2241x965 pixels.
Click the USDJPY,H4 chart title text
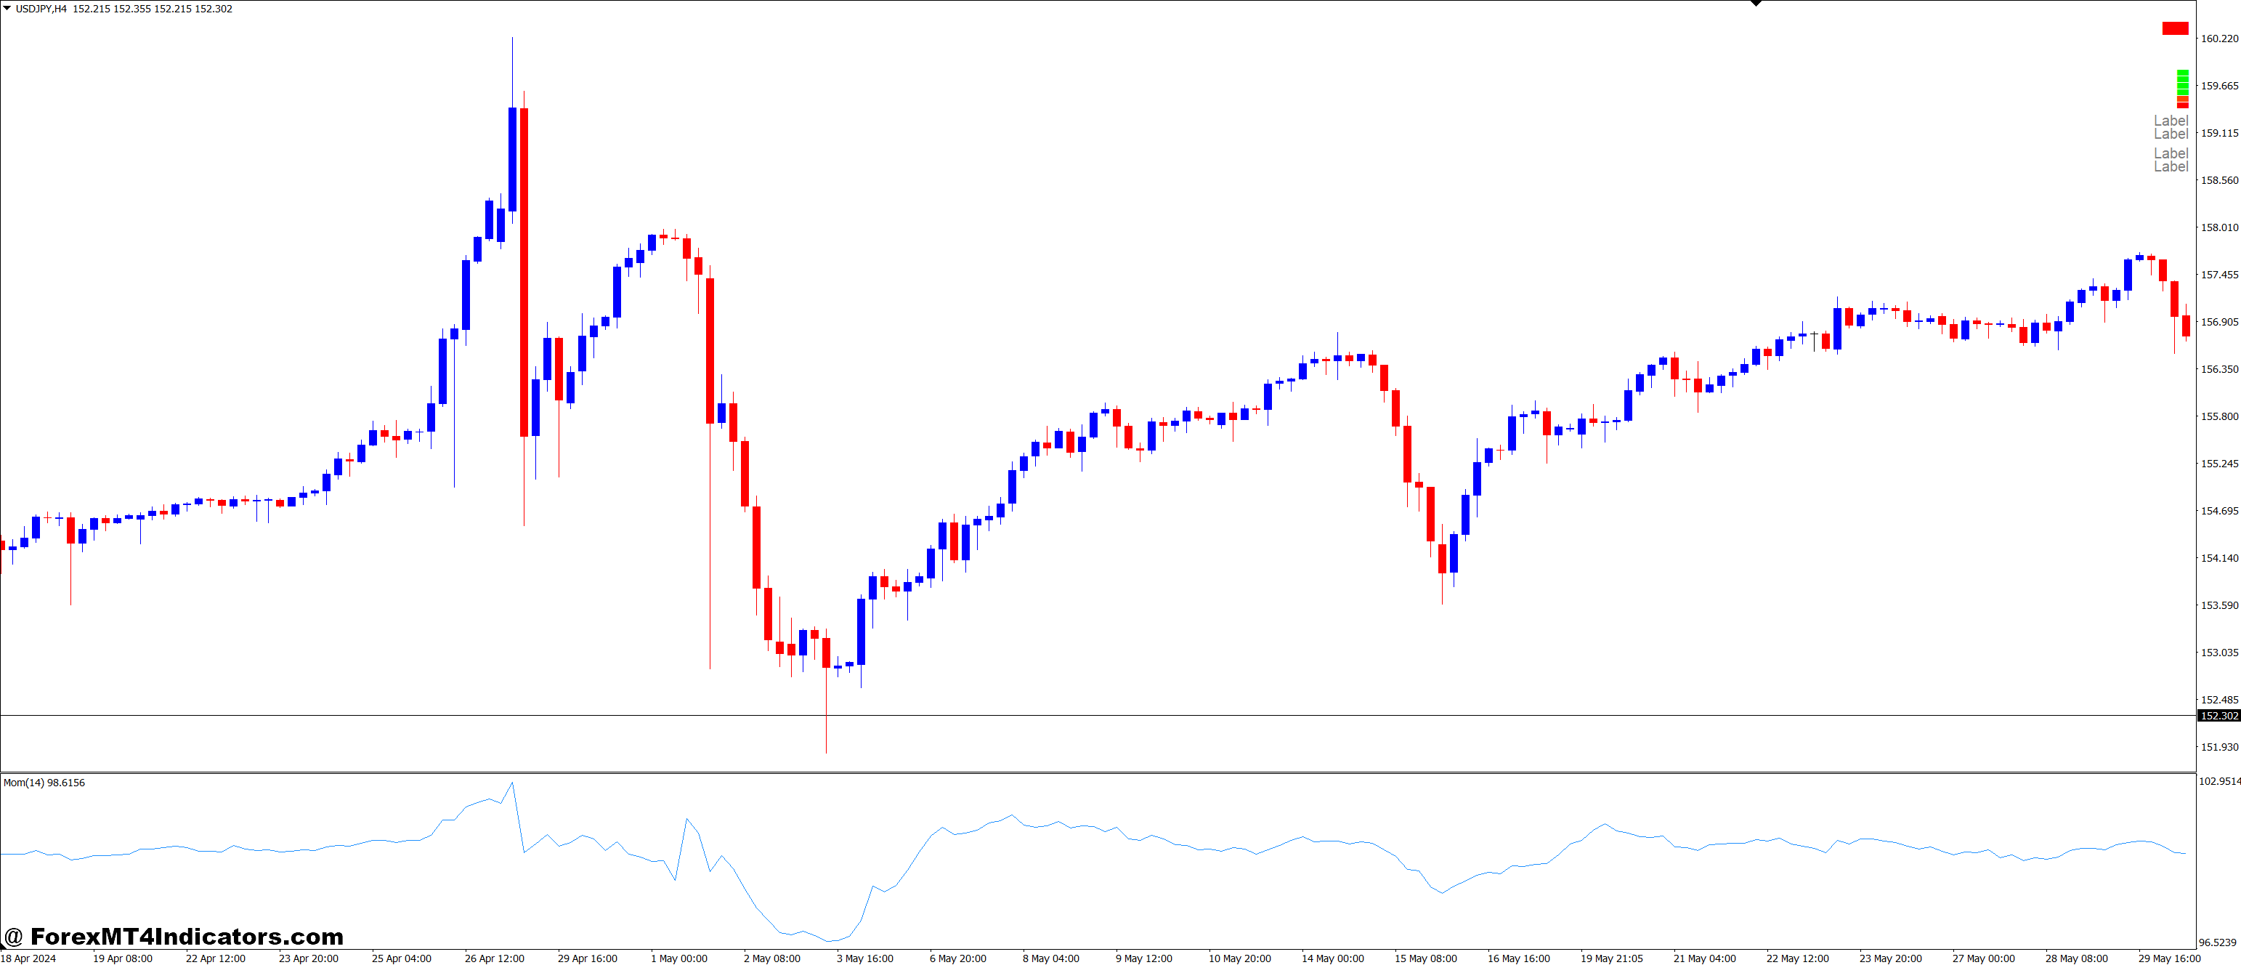[x=41, y=9]
